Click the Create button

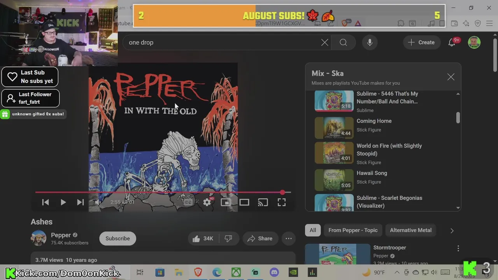(x=421, y=42)
